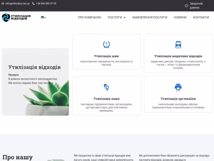Open the Утилізація оргтехніки service title

[x=178, y=99]
